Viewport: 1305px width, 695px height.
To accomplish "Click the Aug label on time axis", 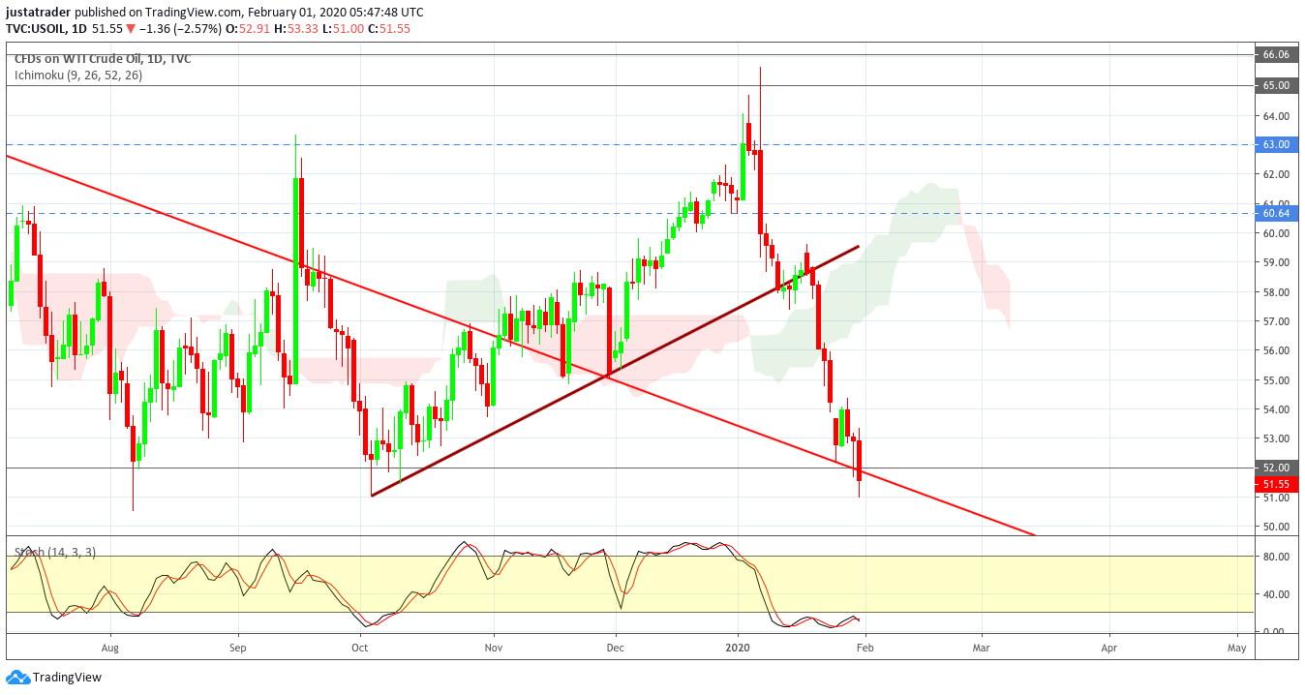I will click(109, 647).
